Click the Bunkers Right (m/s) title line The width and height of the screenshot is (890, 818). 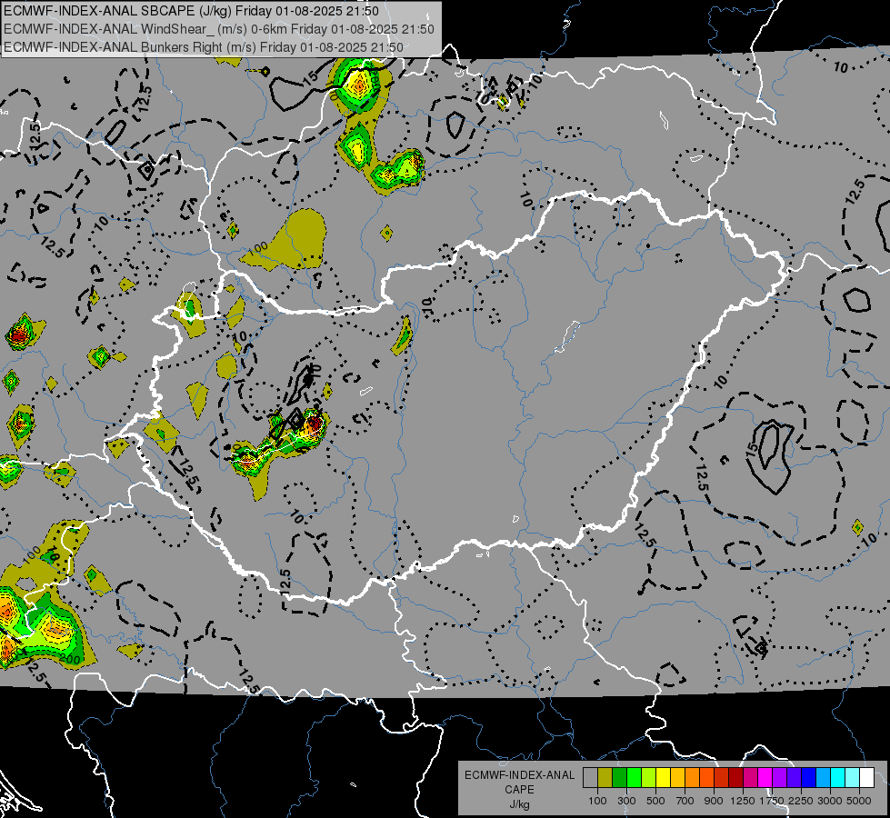coord(204,47)
